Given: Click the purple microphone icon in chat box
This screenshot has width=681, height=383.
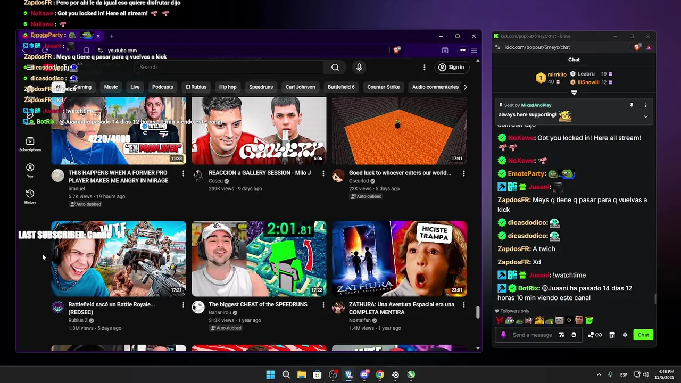Looking at the screenshot, I should pos(503,335).
